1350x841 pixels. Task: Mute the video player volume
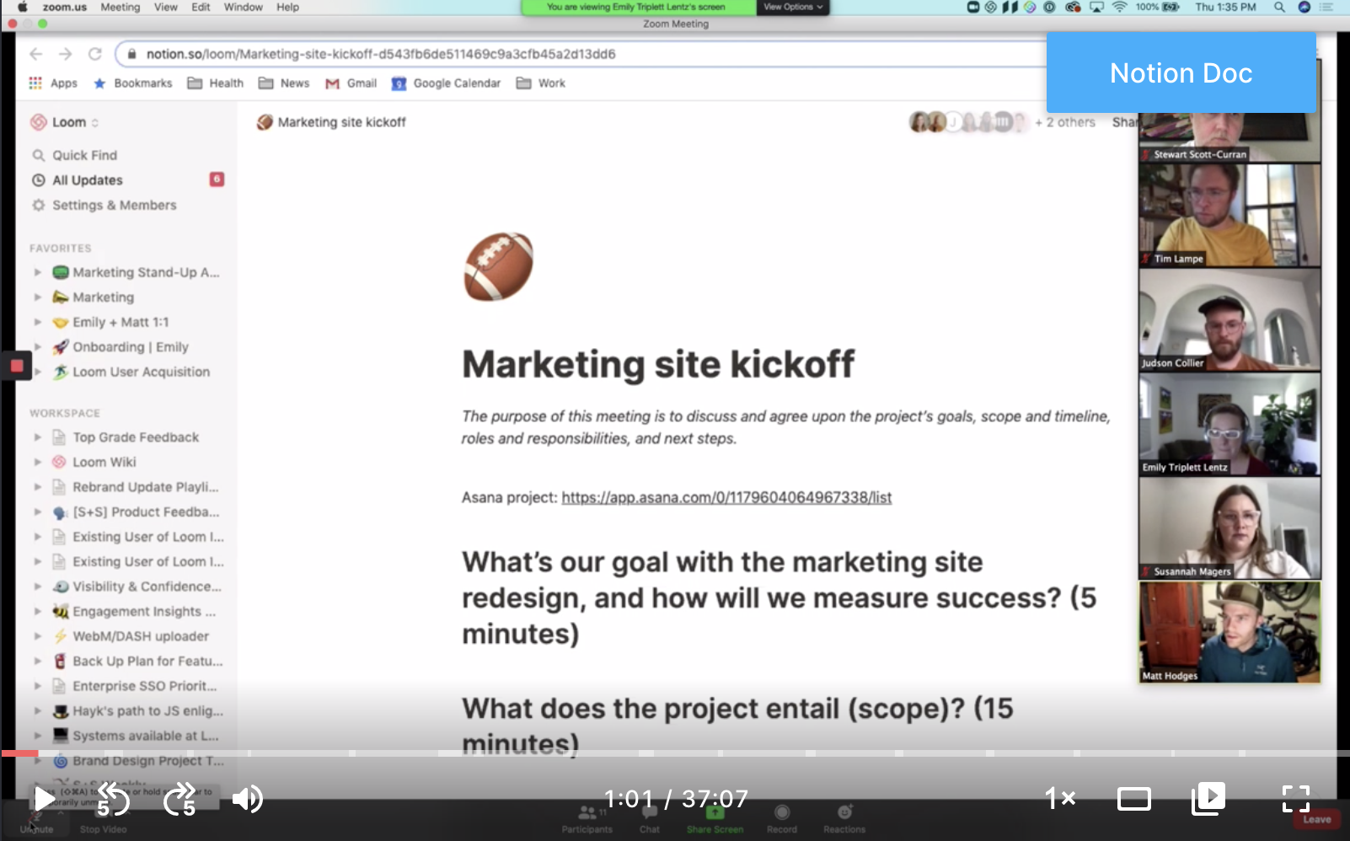click(247, 799)
